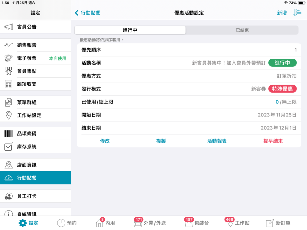The height and width of the screenshot is (230, 307).
Task: Tap the 0 /無上限 usage value
Action: 286,102
